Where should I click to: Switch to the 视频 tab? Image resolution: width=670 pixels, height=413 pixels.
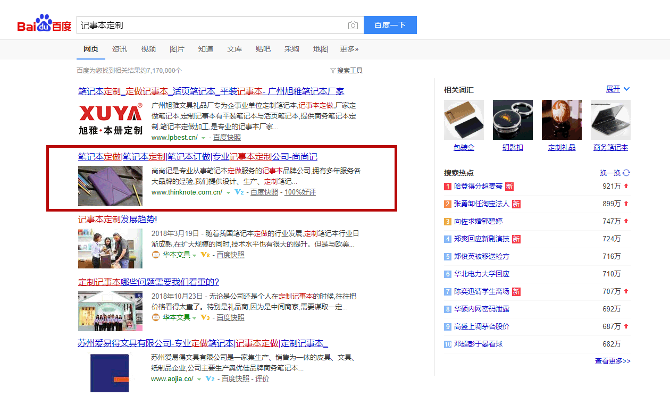coord(148,49)
